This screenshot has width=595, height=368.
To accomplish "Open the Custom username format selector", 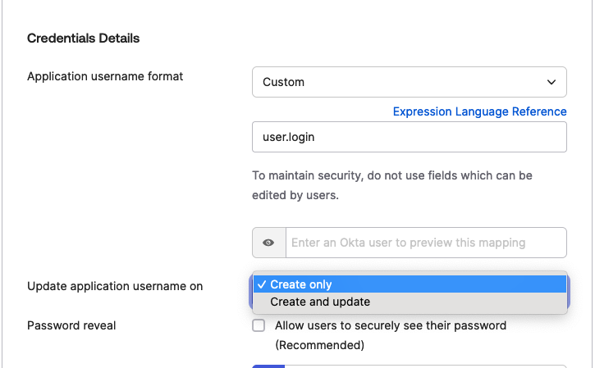I will click(409, 82).
